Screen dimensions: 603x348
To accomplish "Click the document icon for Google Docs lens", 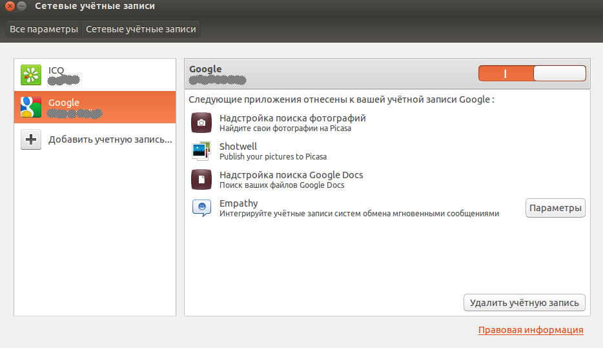I will click(201, 179).
